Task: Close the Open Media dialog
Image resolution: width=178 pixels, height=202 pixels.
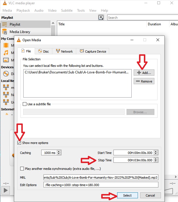Action: point(158,40)
